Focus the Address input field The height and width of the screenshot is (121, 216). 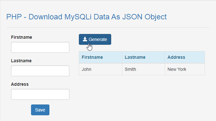click(40, 94)
